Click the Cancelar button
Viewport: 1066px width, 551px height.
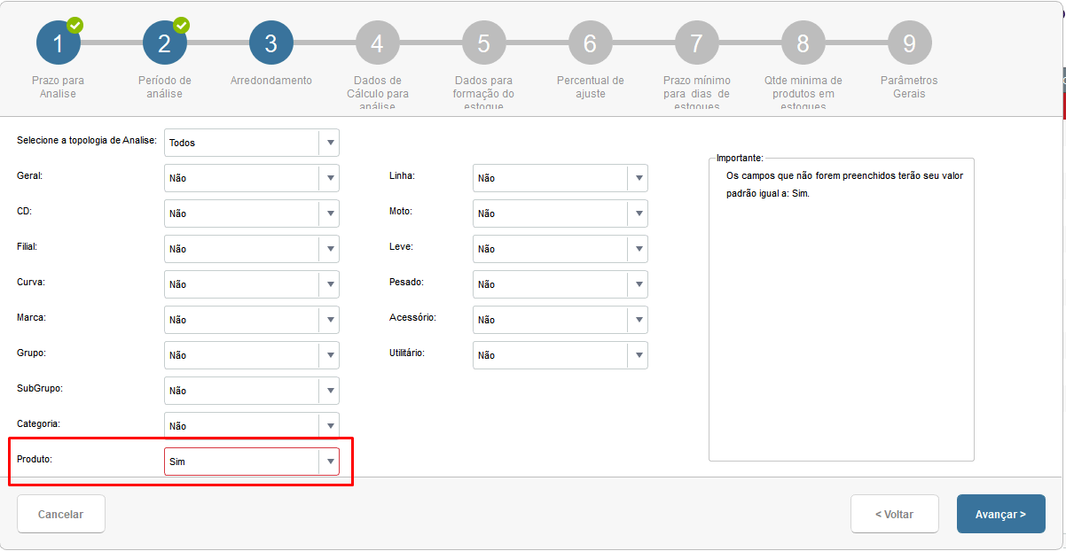[x=60, y=514]
